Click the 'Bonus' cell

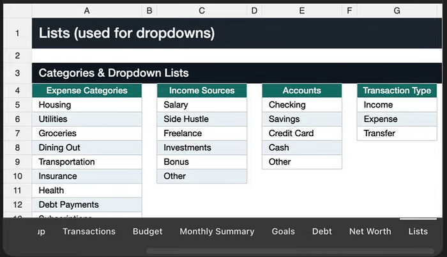[202, 162]
